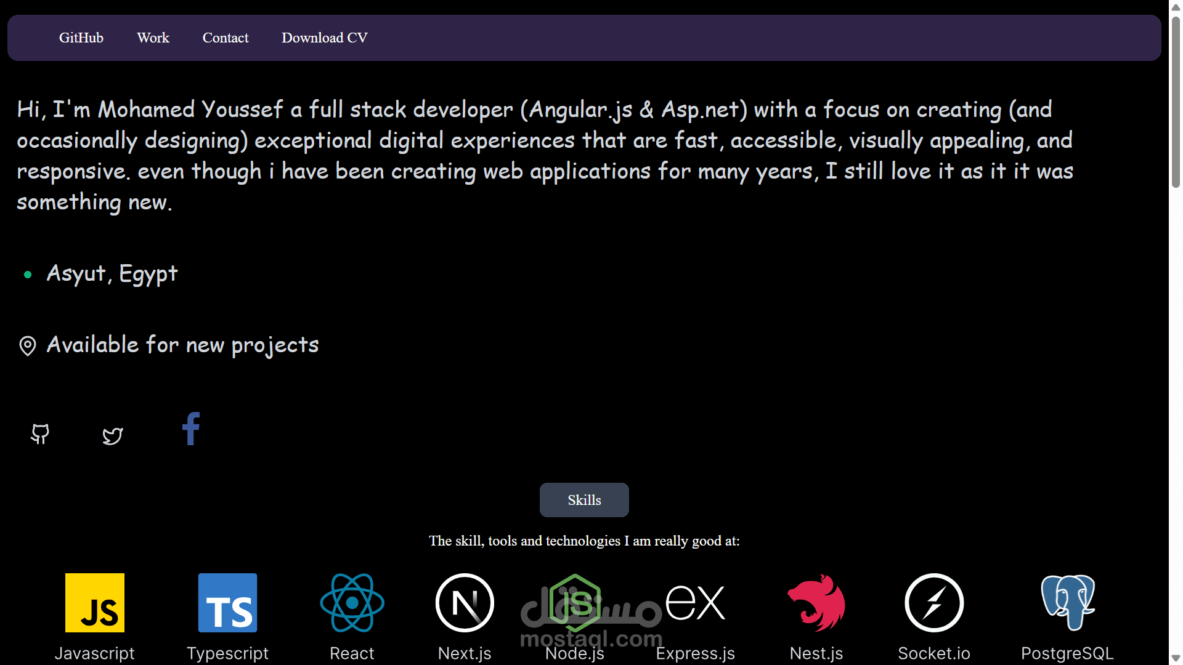Click the location pin icon

[x=28, y=345]
